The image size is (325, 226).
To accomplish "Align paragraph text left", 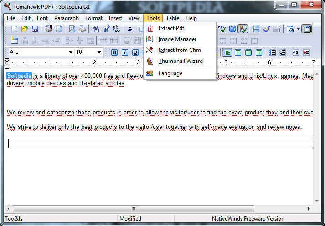I will point(227,52).
